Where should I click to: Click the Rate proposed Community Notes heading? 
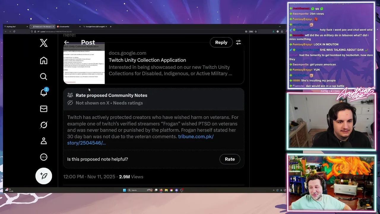111,95
